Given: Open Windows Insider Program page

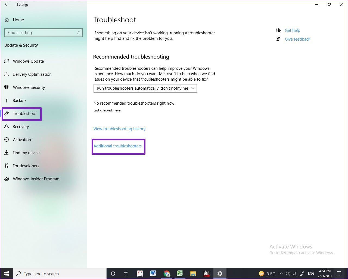Looking at the screenshot, I should click(x=36, y=179).
